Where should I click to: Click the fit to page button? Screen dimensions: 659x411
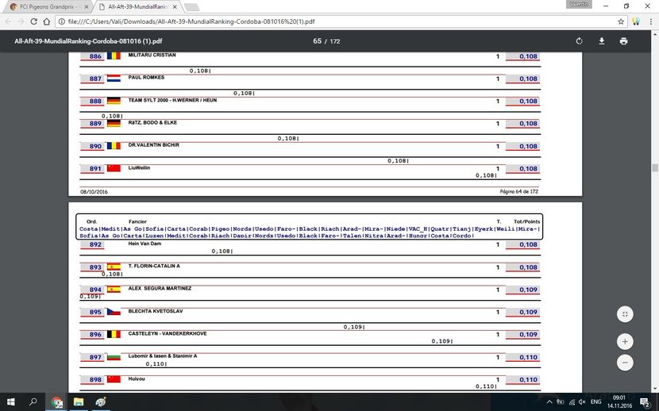625,314
